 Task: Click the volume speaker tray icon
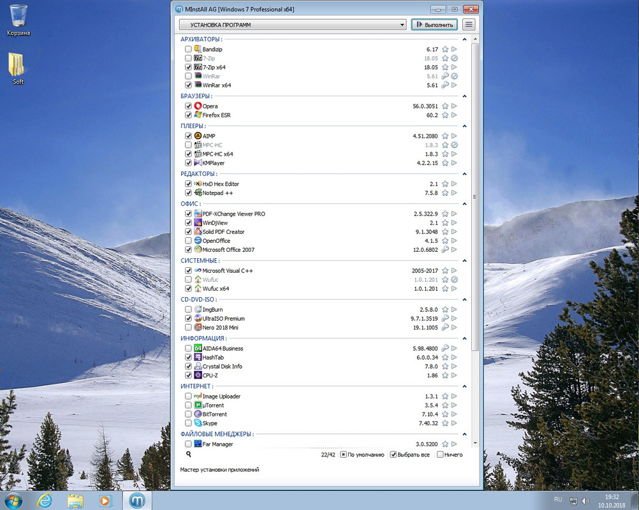point(585,500)
